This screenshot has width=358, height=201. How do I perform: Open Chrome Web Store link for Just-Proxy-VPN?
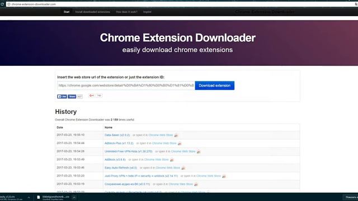209,176
